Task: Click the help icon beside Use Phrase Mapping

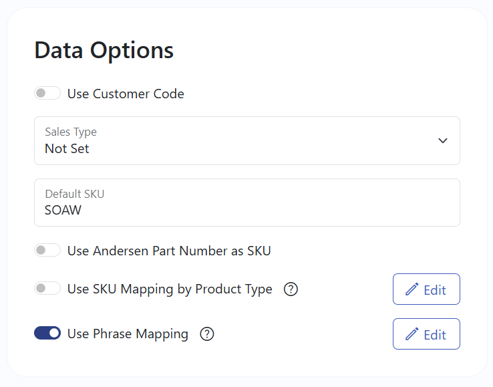Action: pos(207,334)
